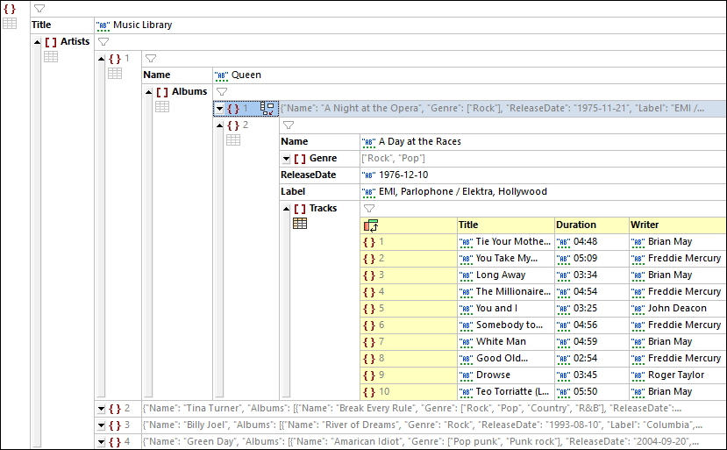
Task: Expand the collapsed Genre array
Action: pos(286,159)
